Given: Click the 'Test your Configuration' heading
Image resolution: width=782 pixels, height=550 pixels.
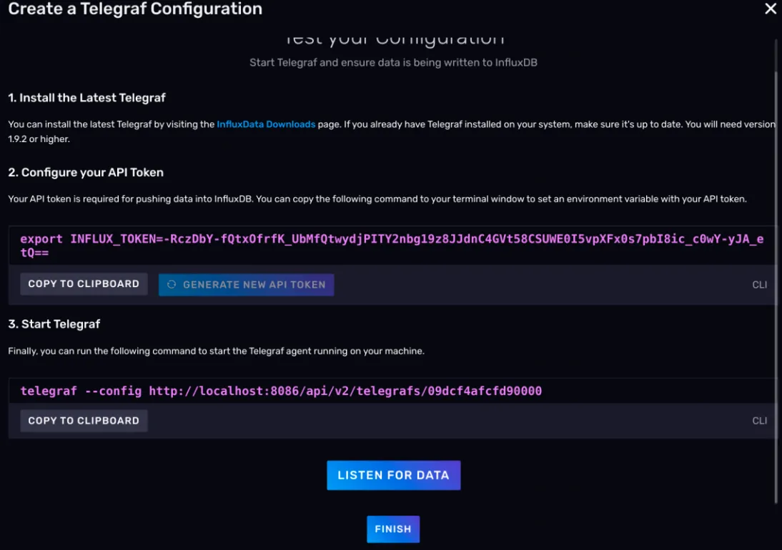Looking at the screenshot, I should 393,39.
